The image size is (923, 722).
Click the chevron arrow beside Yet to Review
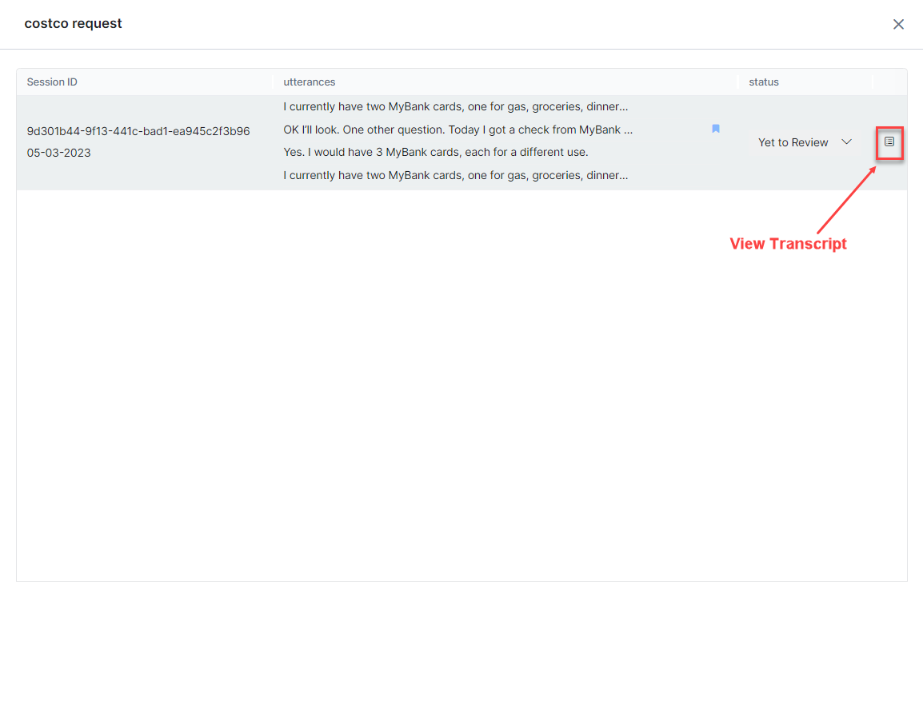pyautogui.click(x=846, y=142)
